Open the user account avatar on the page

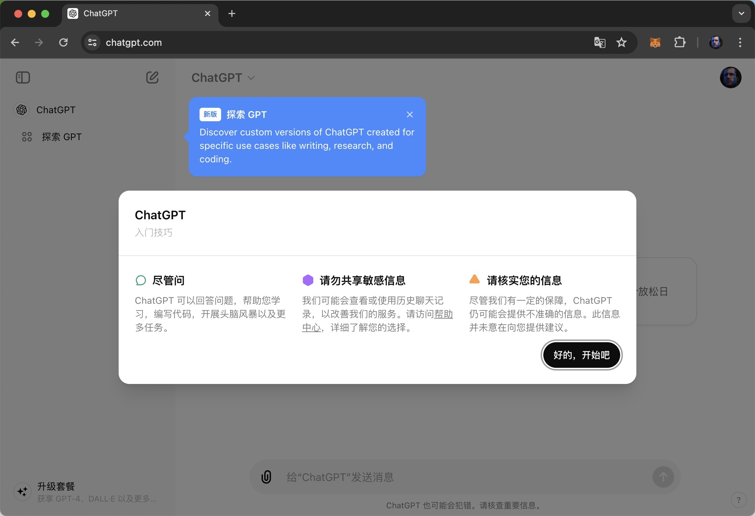pos(730,77)
